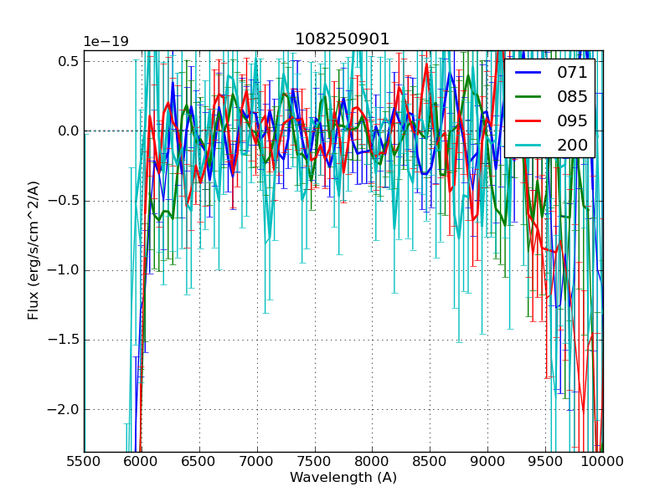Click the 5500 x-axis tick label
The height and width of the screenshot is (502, 670).
click(84, 461)
